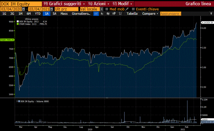Switch to the bar chart icon
214x131 pixels.
[102, 14]
